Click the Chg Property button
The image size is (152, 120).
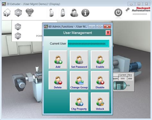79,102
